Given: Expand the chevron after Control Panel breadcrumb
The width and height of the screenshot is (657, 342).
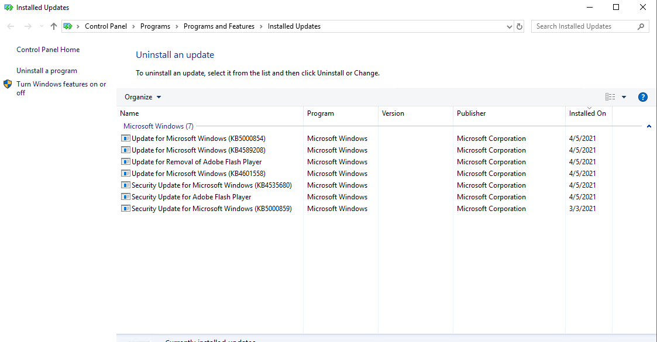Looking at the screenshot, I should [133, 26].
